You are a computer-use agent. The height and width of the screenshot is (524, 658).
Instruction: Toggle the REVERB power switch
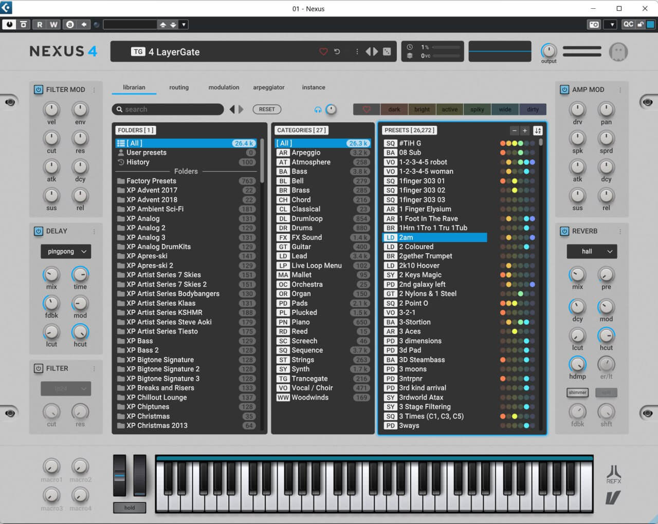point(564,231)
